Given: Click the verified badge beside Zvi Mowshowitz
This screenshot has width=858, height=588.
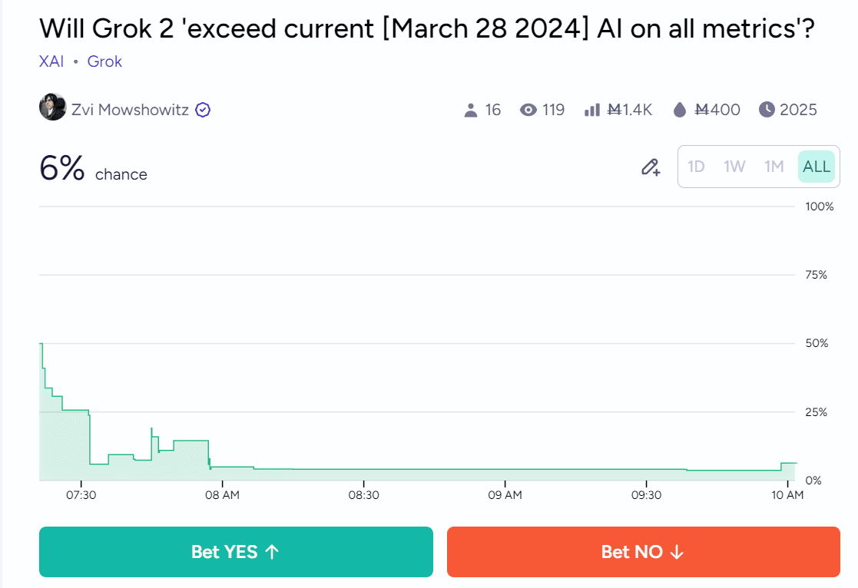Looking at the screenshot, I should 203,110.
